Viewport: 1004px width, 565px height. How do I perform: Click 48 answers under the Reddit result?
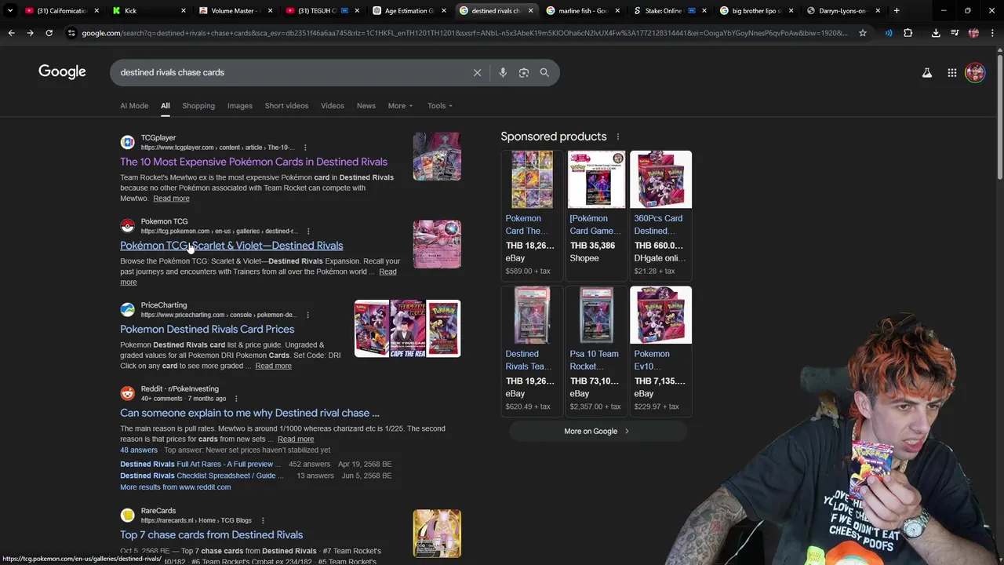pyautogui.click(x=139, y=450)
